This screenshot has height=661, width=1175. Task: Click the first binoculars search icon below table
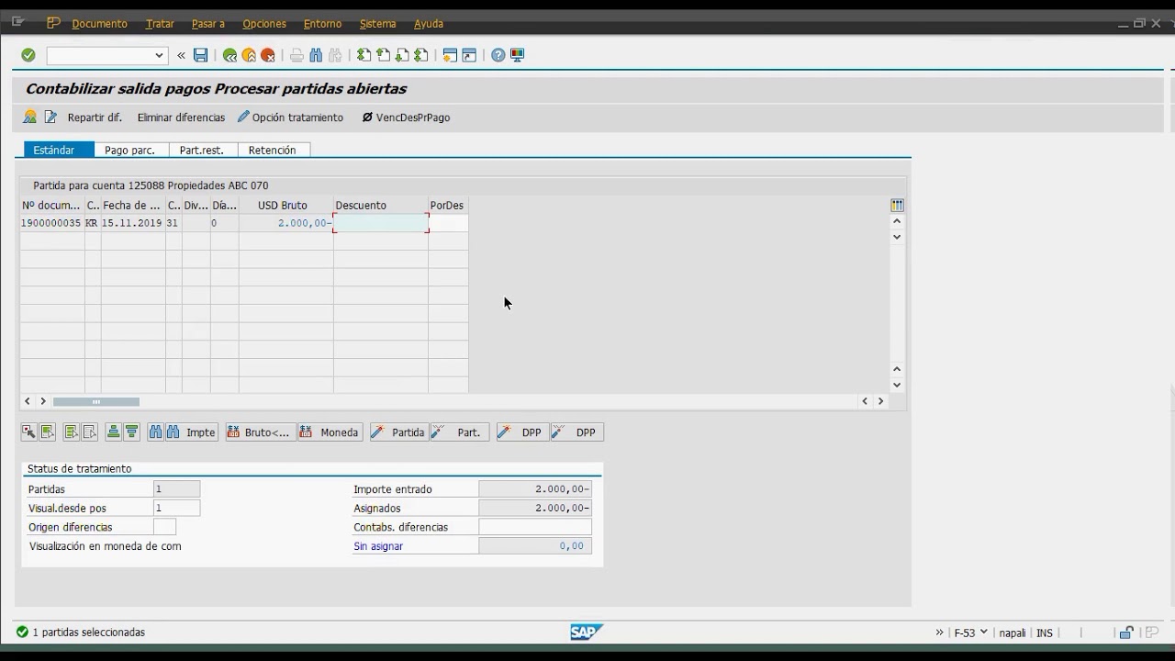pos(155,432)
